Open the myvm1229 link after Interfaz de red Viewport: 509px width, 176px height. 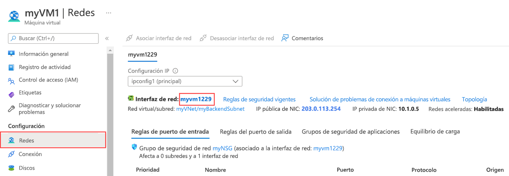click(x=196, y=99)
